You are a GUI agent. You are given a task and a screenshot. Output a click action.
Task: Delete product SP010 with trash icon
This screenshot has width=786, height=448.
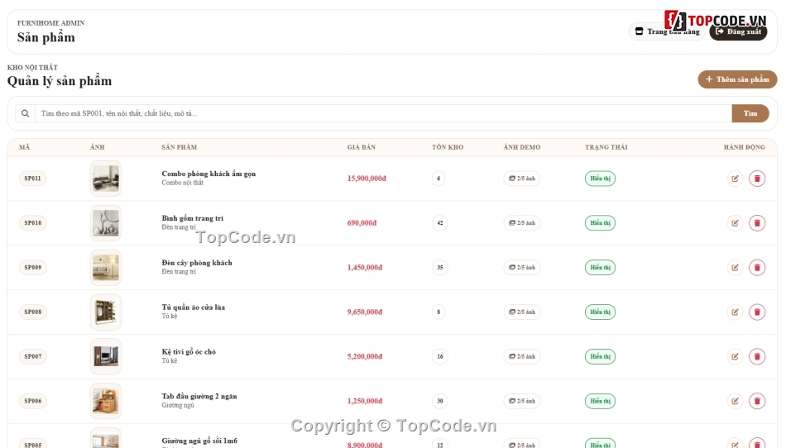(x=757, y=222)
